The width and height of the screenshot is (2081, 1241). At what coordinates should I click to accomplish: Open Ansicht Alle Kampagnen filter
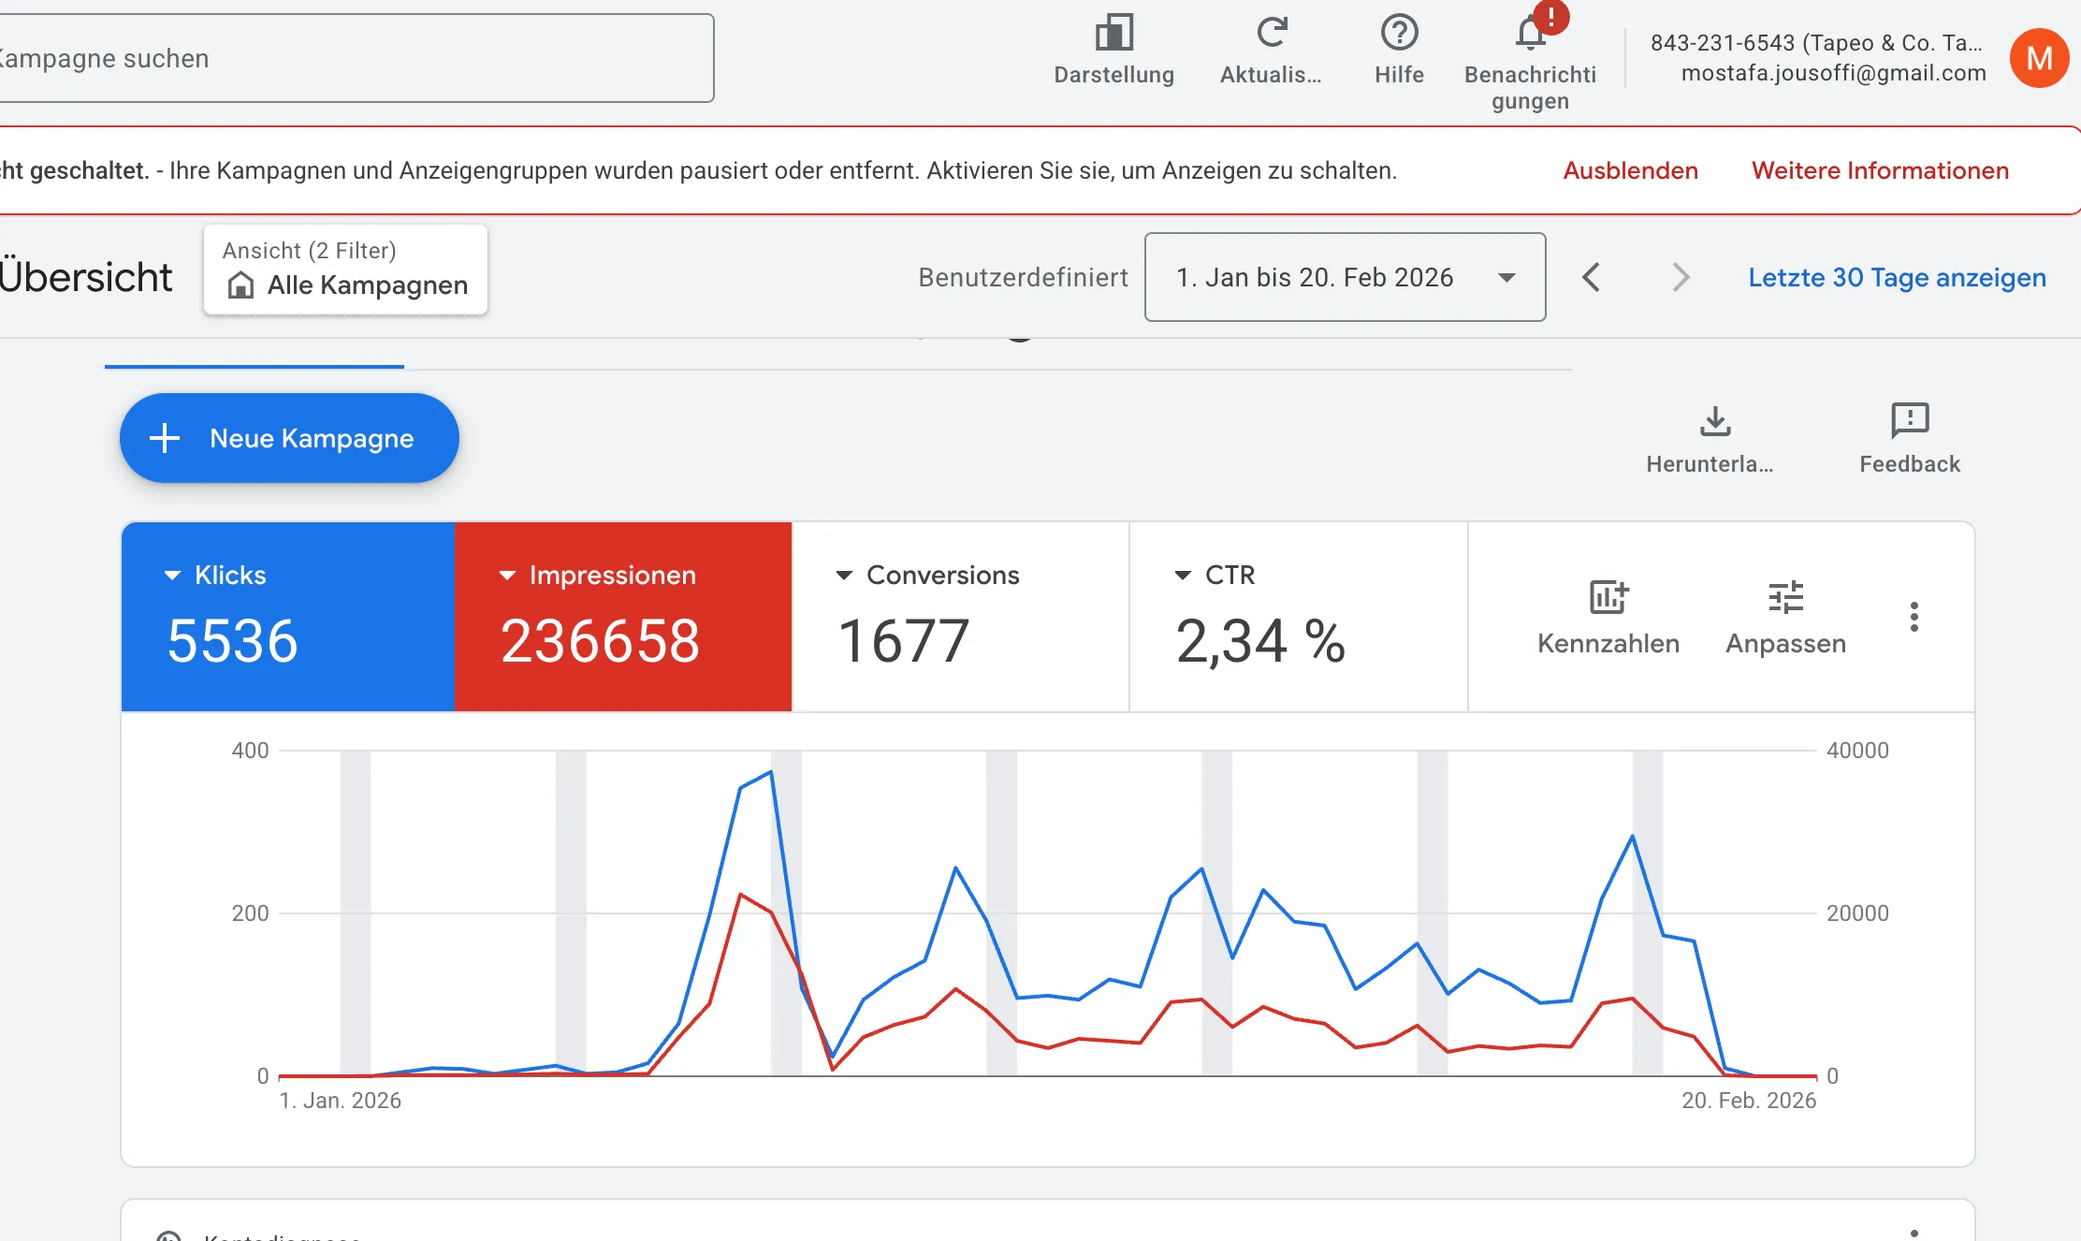point(345,270)
